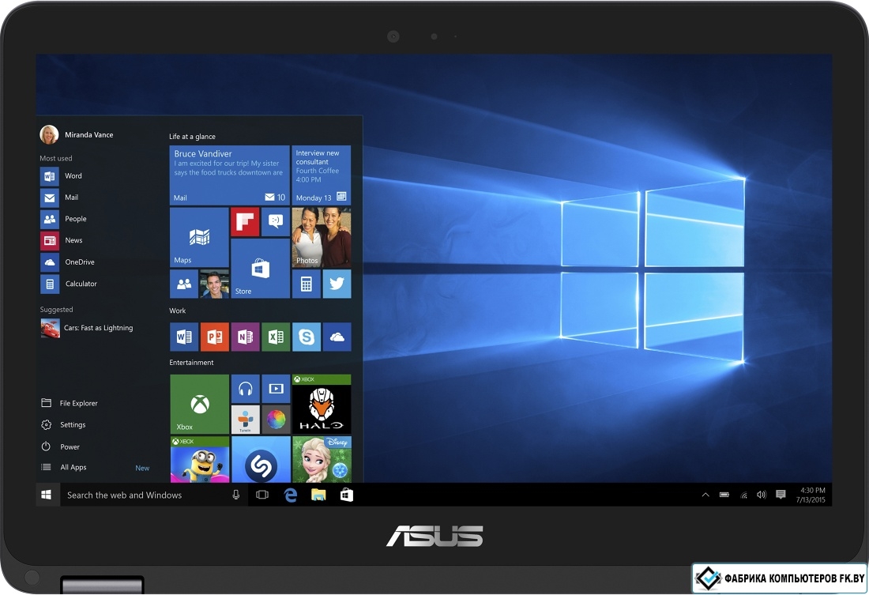Viewport: 869px width, 595px height.
Task: Launch the OneNote tile in Work group
Action: tap(245, 337)
